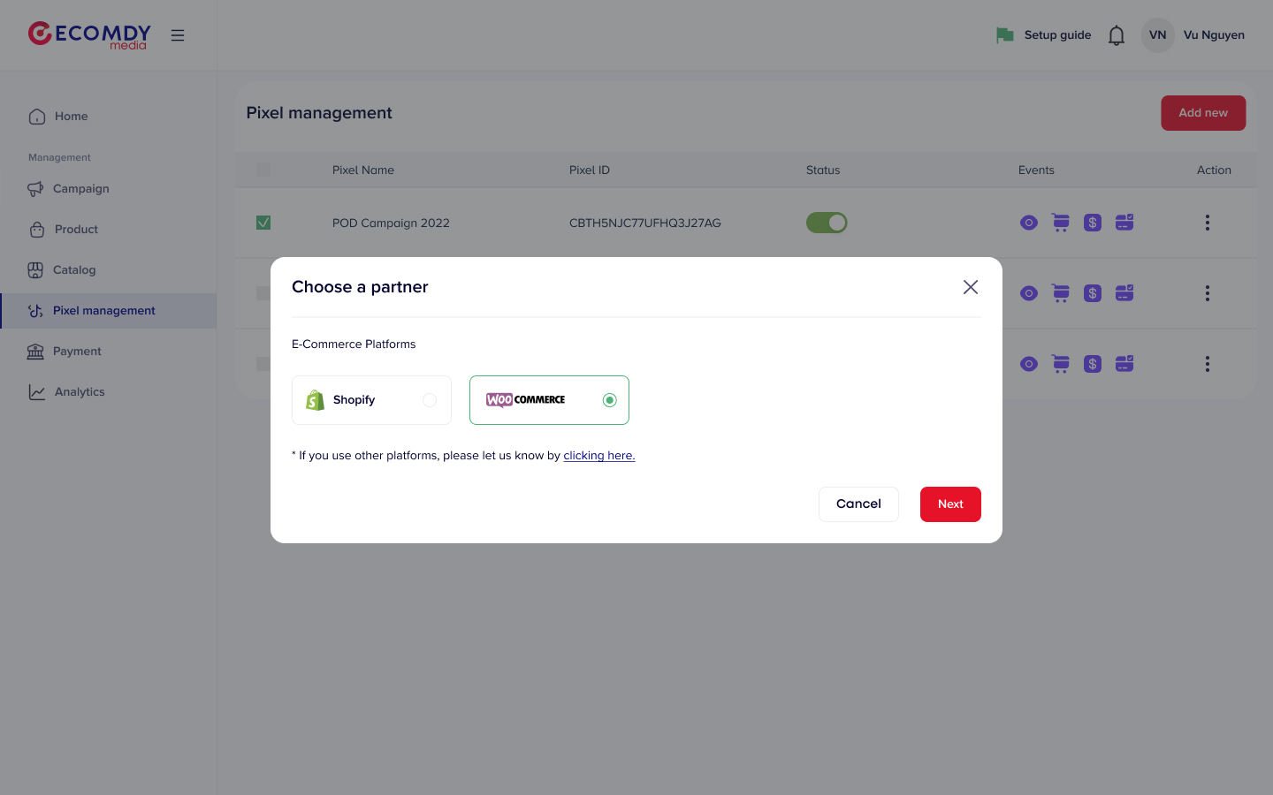Viewport: 1273px width, 795px height.
Task: Click the Shopify logo icon
Action: pyautogui.click(x=315, y=400)
